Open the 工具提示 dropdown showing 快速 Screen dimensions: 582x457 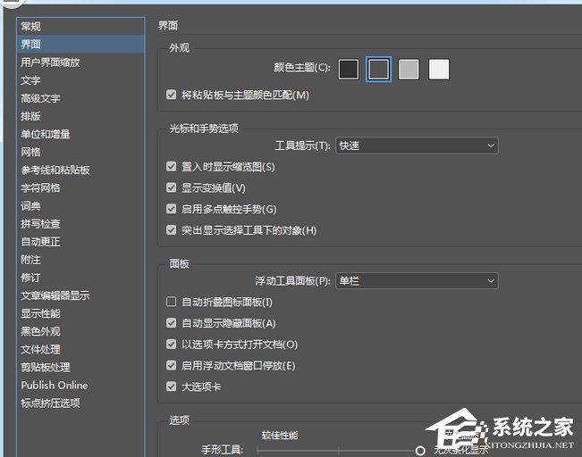point(417,145)
